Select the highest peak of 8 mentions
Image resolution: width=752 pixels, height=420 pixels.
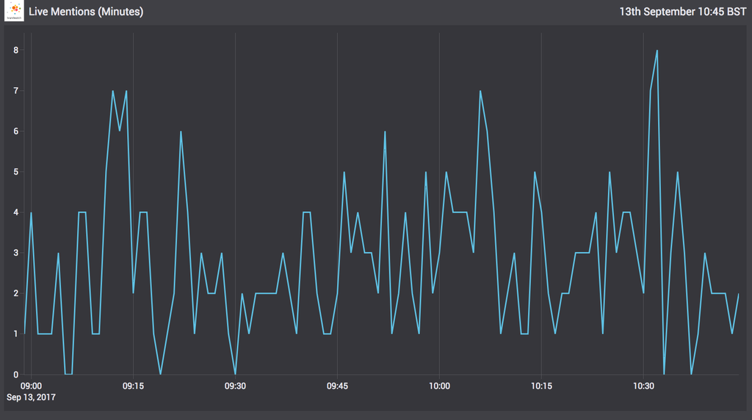(657, 51)
